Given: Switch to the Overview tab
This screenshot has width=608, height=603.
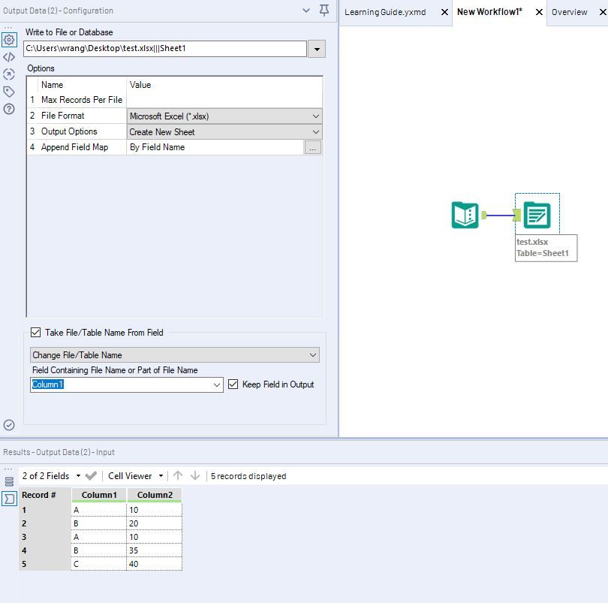Looking at the screenshot, I should 569,12.
